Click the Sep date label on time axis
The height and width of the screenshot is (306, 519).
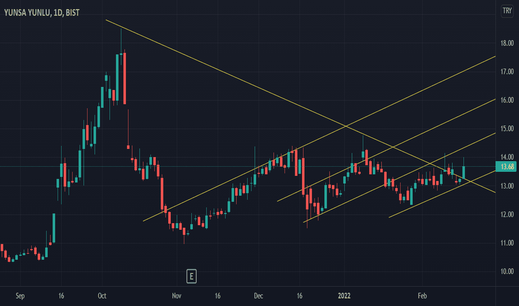(x=20, y=296)
